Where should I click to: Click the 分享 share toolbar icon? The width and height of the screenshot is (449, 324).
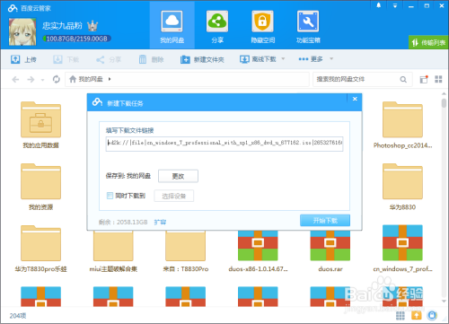pyautogui.click(x=101, y=59)
